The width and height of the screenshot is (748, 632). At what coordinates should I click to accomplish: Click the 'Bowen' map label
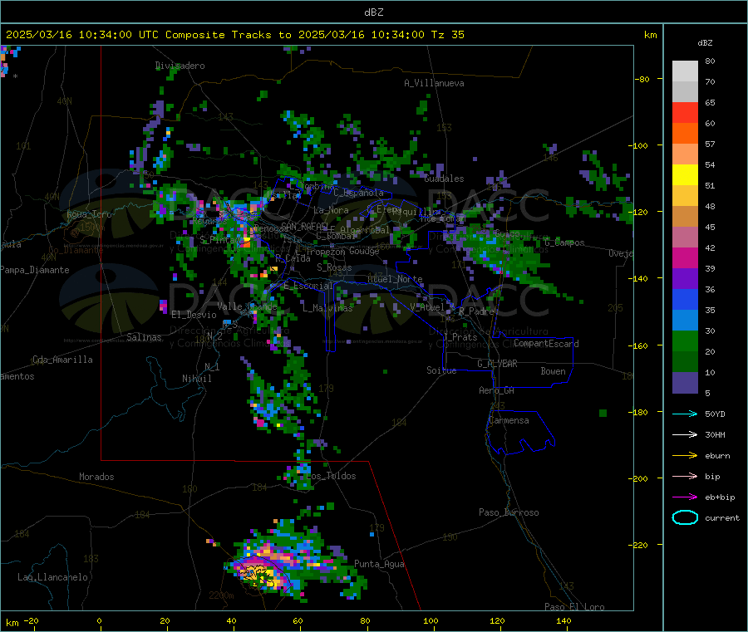[x=553, y=371]
